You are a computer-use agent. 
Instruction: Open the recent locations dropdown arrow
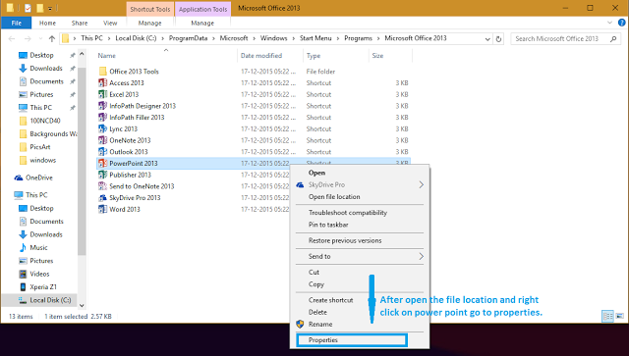[40, 39]
